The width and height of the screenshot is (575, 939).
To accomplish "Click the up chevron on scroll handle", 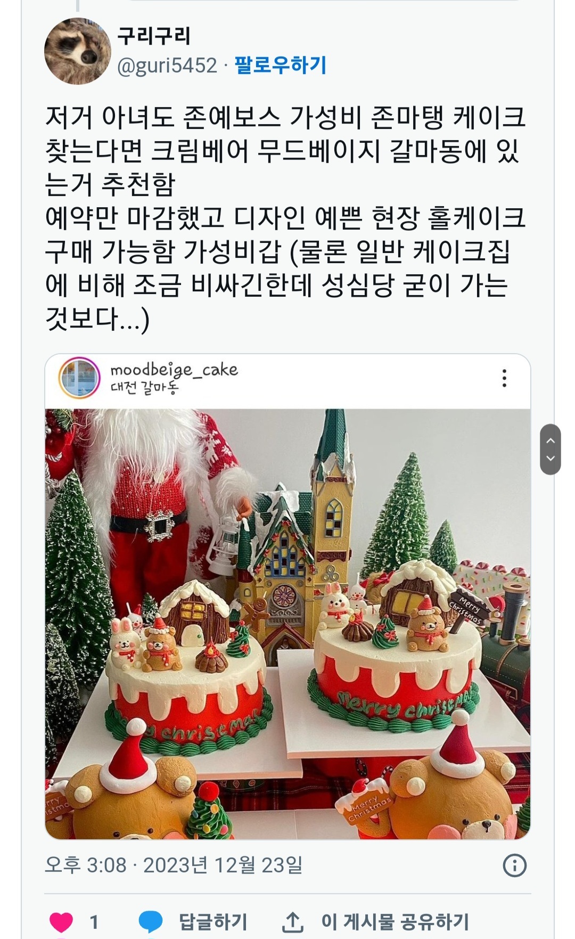I will [x=551, y=440].
